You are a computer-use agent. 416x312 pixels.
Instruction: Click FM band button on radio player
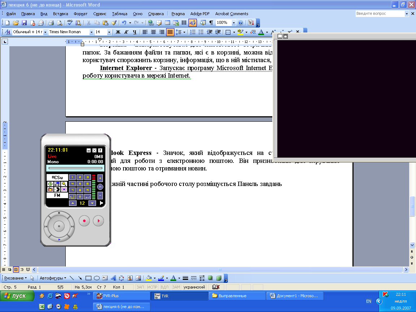pyautogui.click(x=57, y=195)
